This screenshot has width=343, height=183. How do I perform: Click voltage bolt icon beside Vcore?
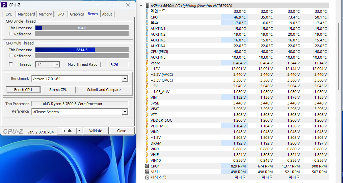(147, 63)
